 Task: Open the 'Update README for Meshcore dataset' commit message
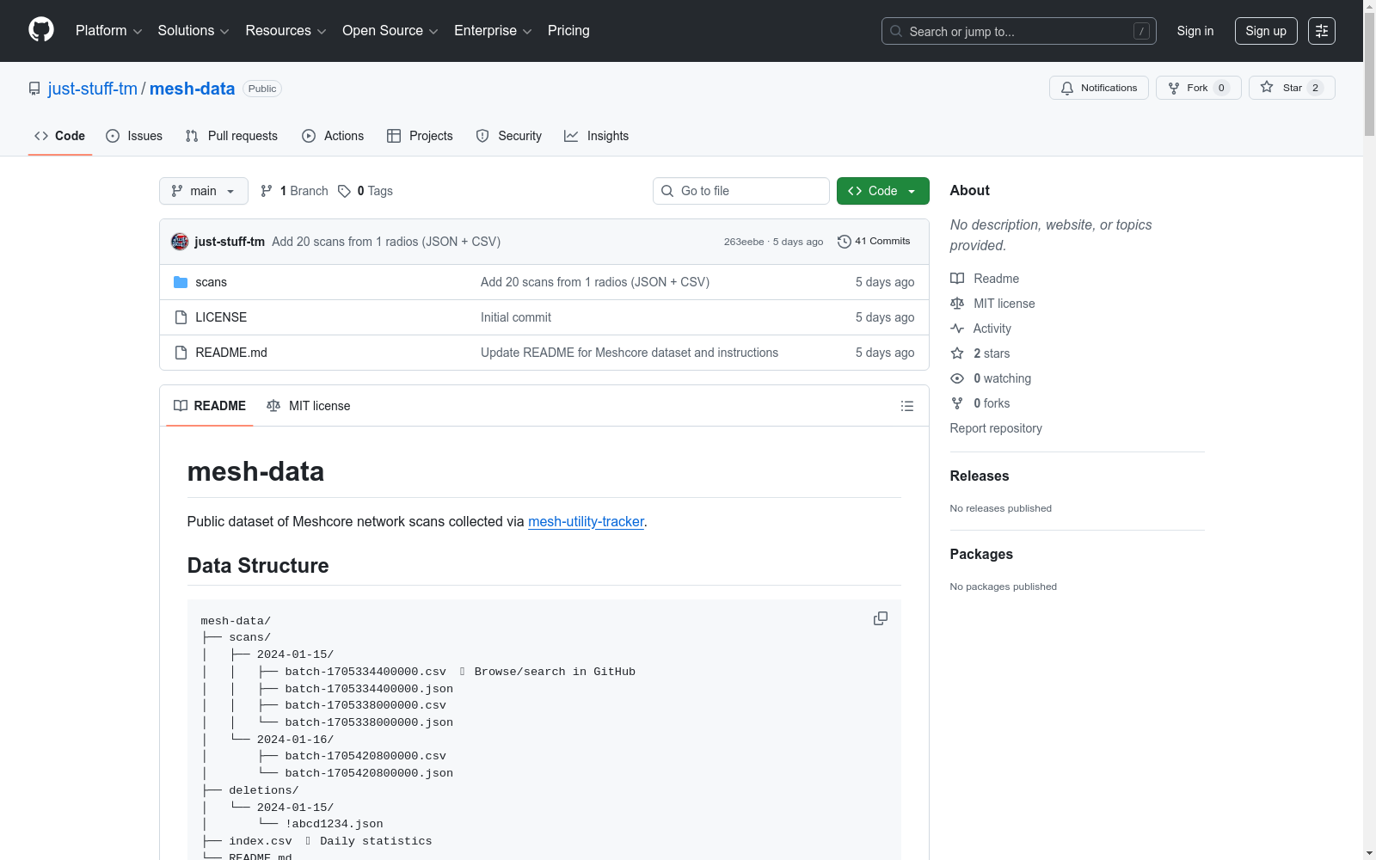click(630, 353)
